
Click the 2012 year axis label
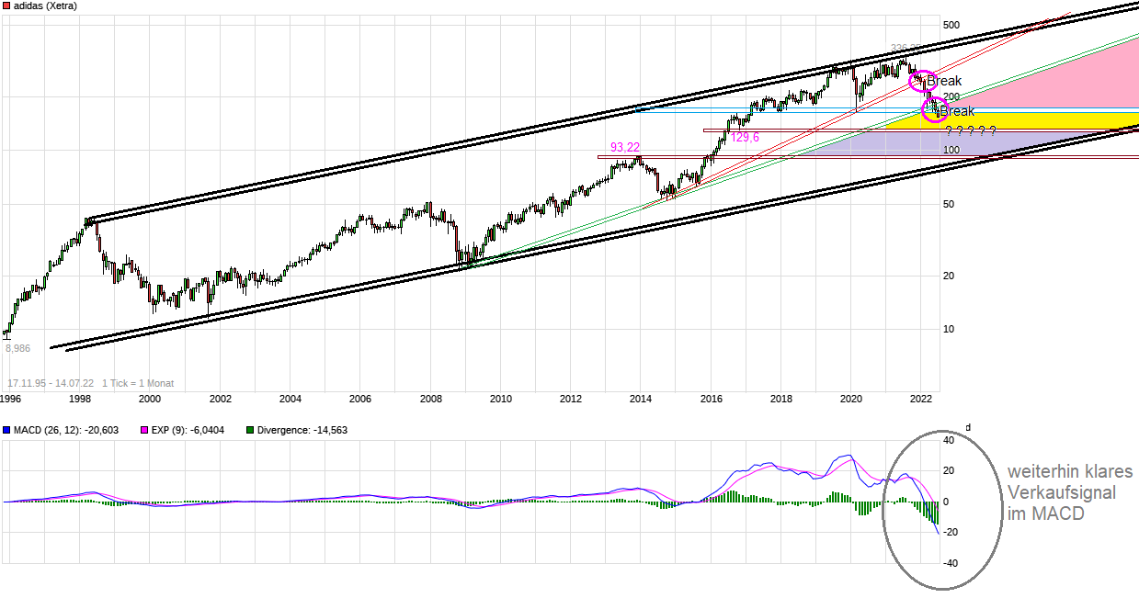(571, 400)
